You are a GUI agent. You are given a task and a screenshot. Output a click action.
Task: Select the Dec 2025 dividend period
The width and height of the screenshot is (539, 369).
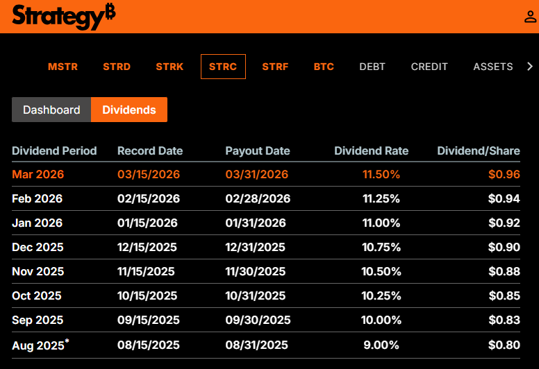tap(38, 247)
